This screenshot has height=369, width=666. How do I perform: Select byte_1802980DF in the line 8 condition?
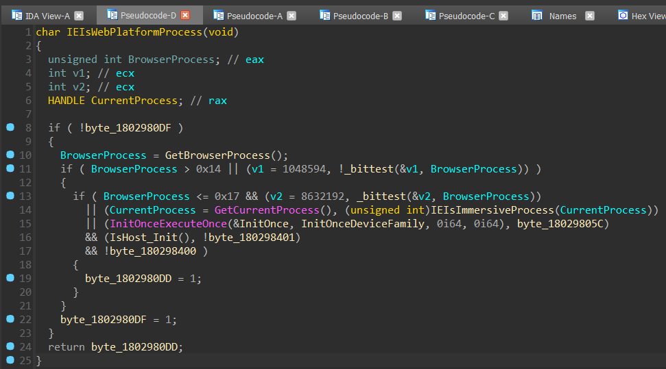coord(128,128)
